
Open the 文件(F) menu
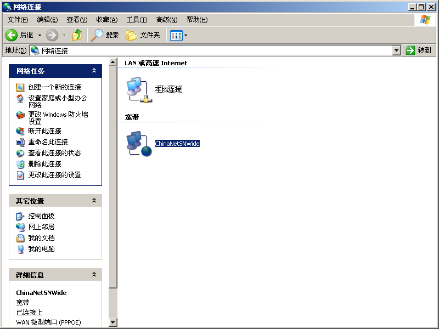(18, 20)
